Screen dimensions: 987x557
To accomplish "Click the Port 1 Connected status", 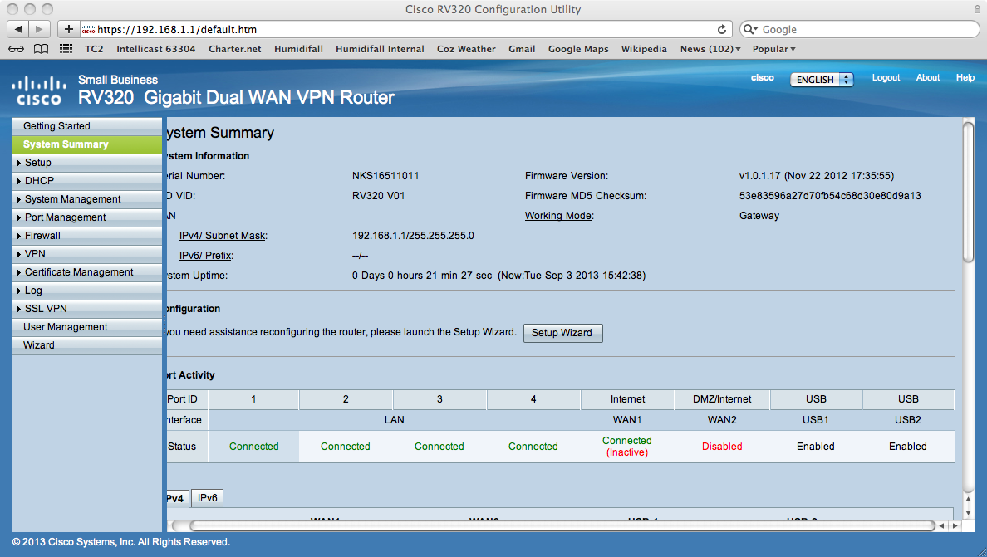I will 253,447.
